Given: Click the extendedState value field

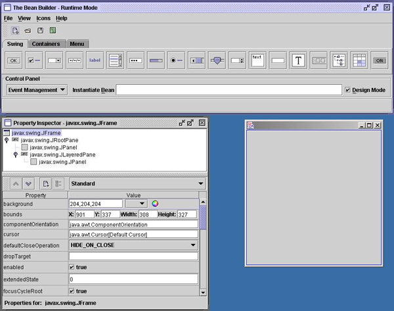Looking at the screenshot, I should pos(133,279).
